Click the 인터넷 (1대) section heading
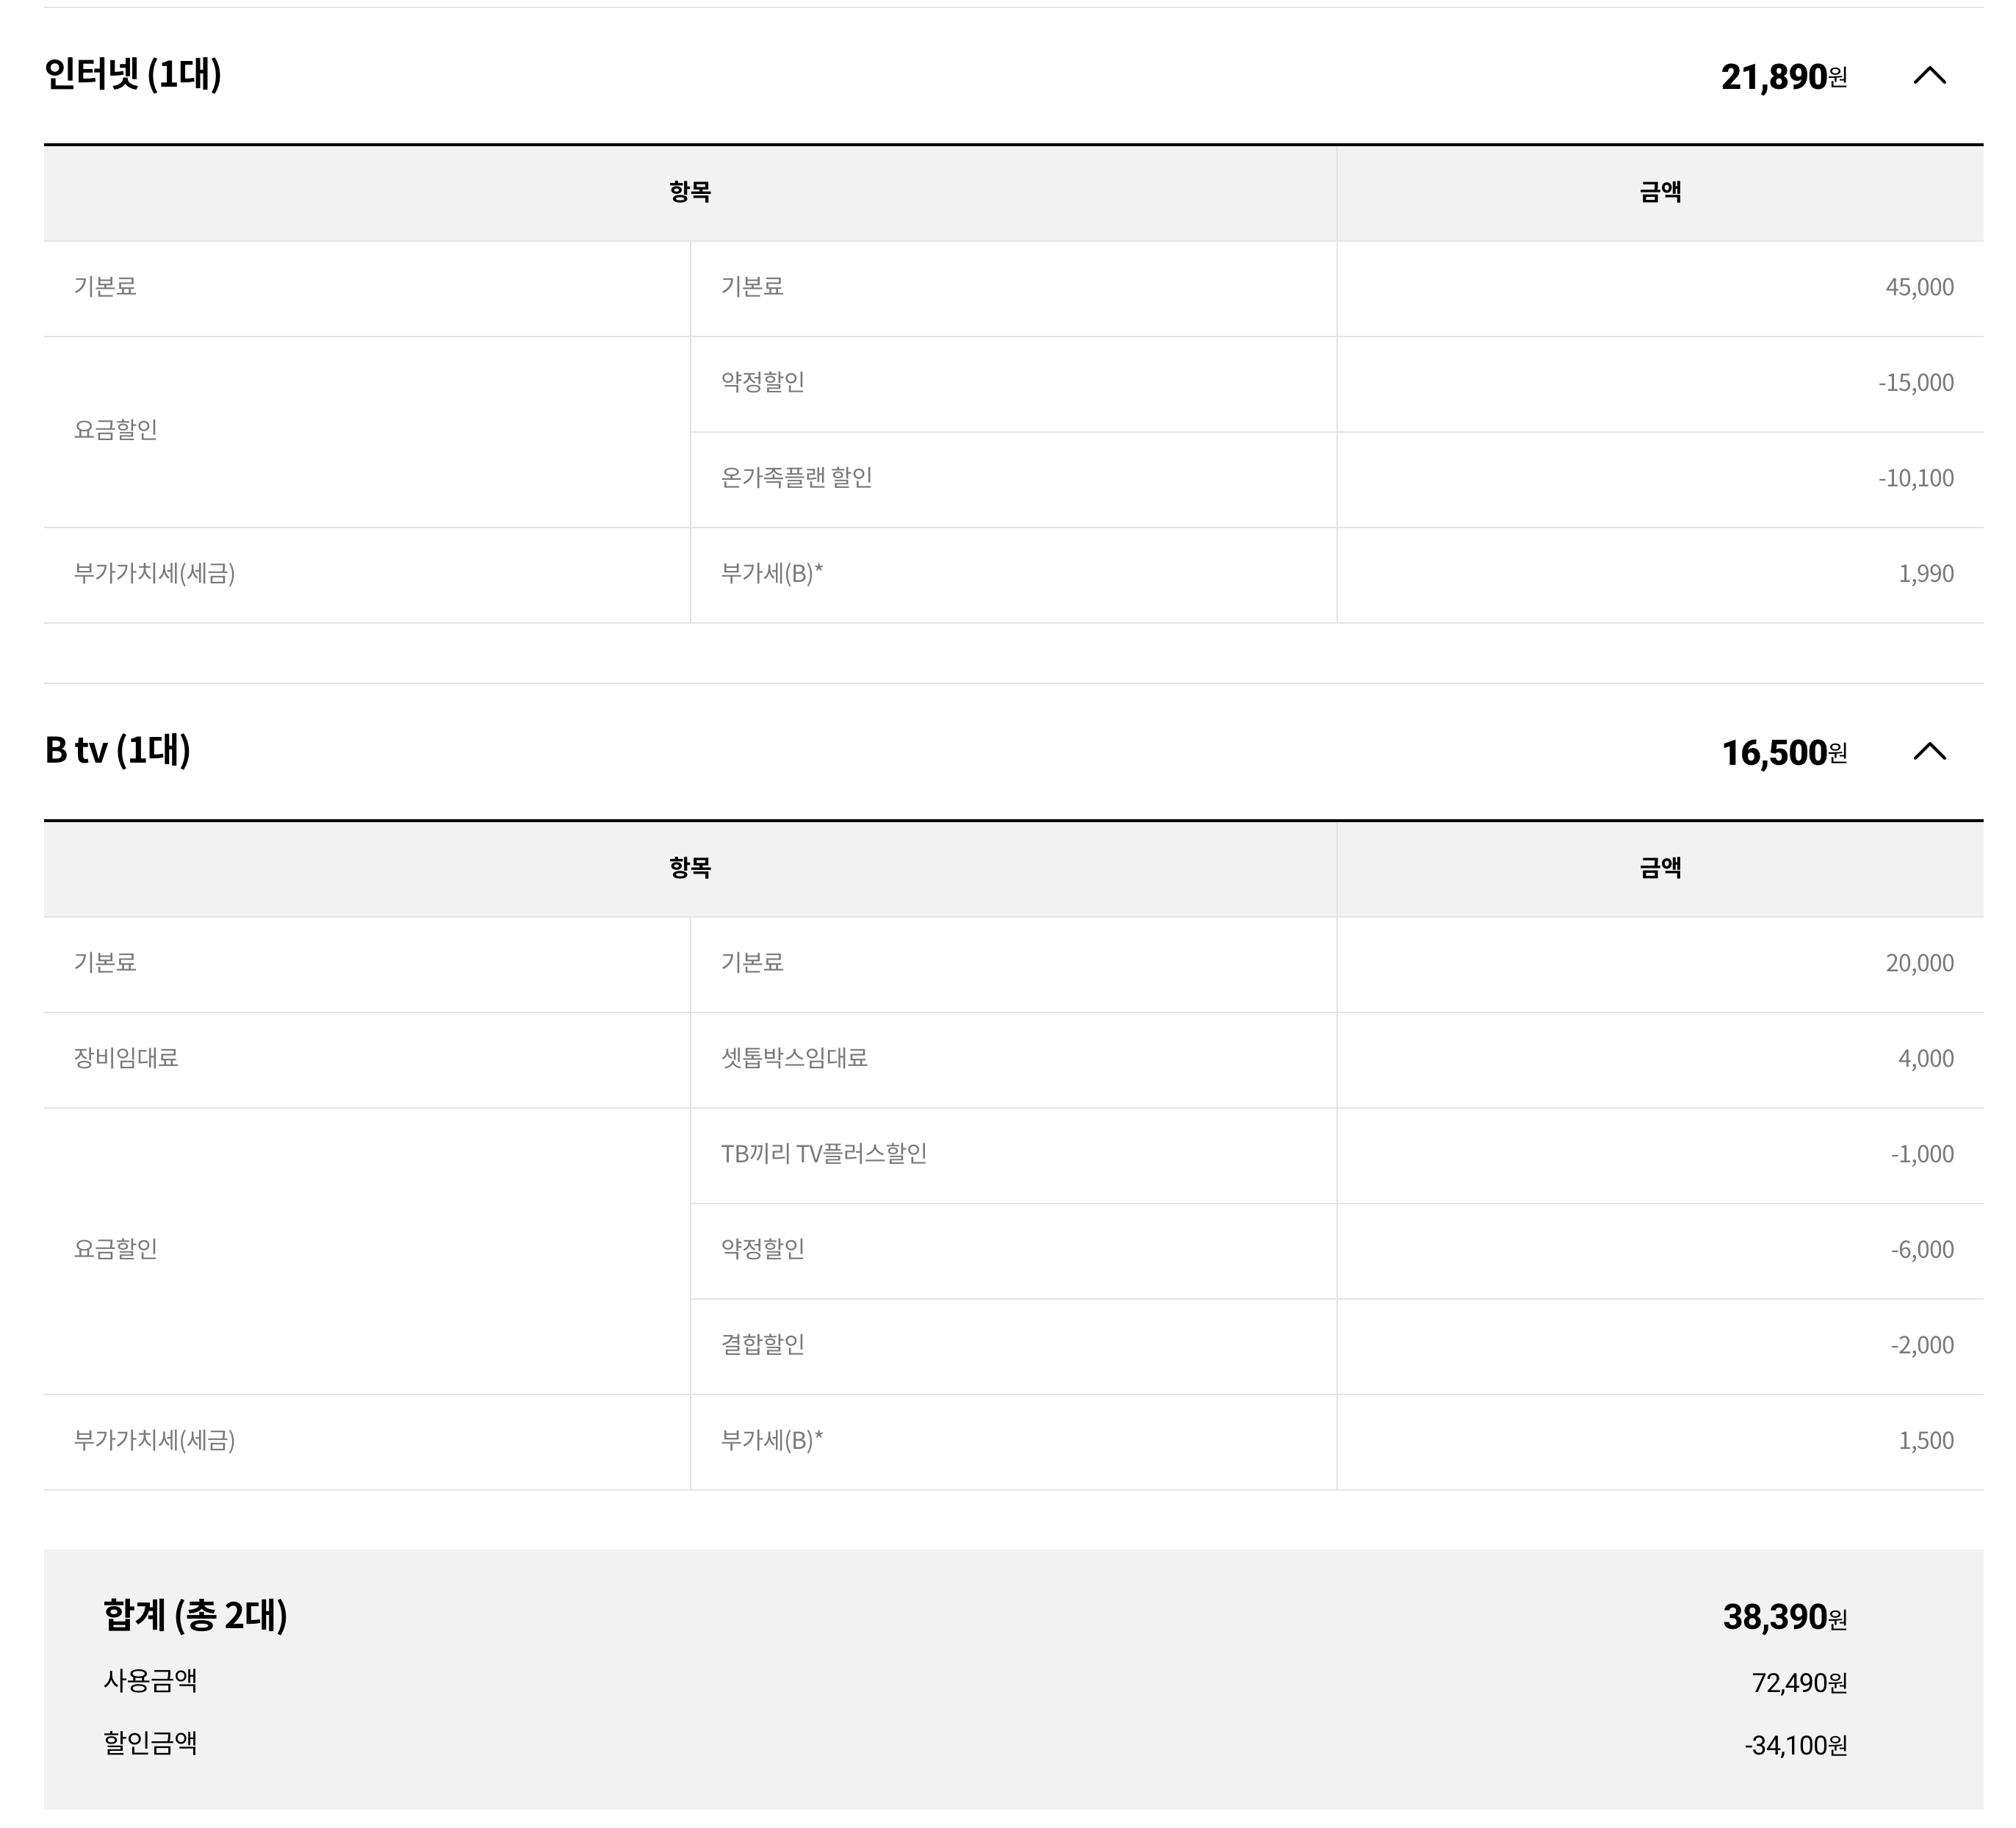 coord(133,74)
